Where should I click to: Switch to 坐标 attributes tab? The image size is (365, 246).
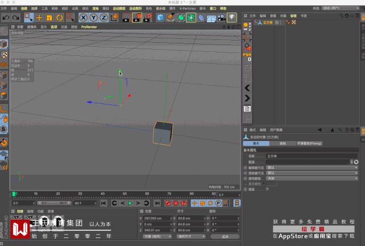pos(283,143)
